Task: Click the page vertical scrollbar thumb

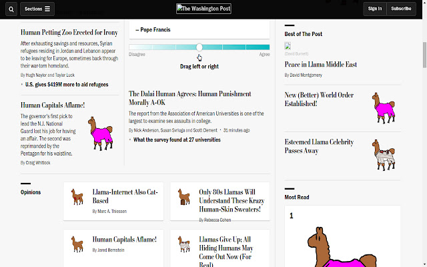Action: click(424, 55)
